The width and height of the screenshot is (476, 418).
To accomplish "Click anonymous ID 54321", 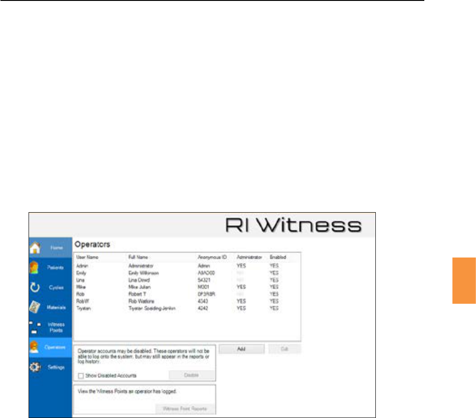I will pyautogui.click(x=204, y=280).
